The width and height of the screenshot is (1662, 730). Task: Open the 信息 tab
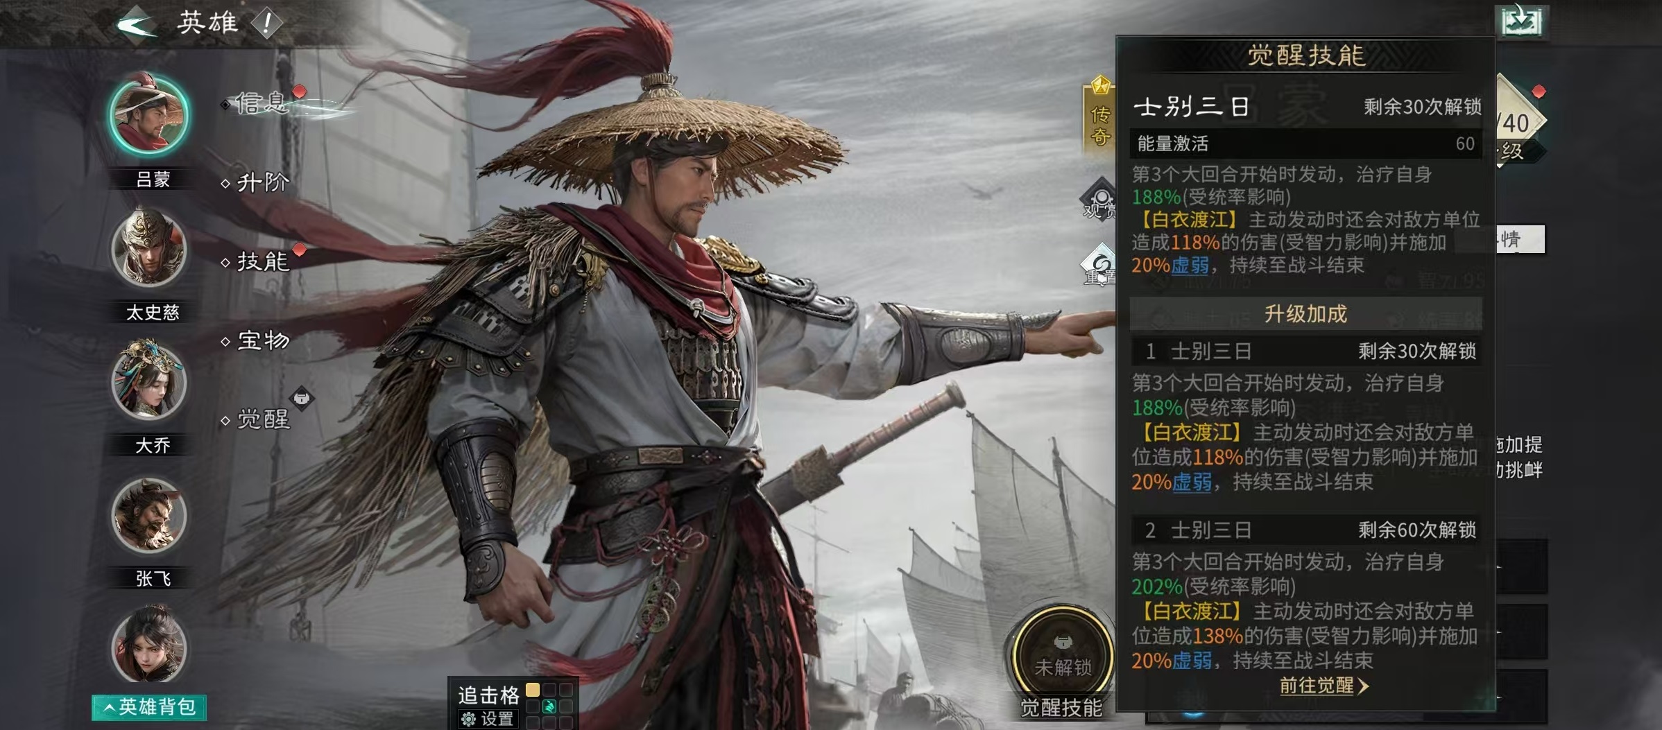click(x=261, y=103)
